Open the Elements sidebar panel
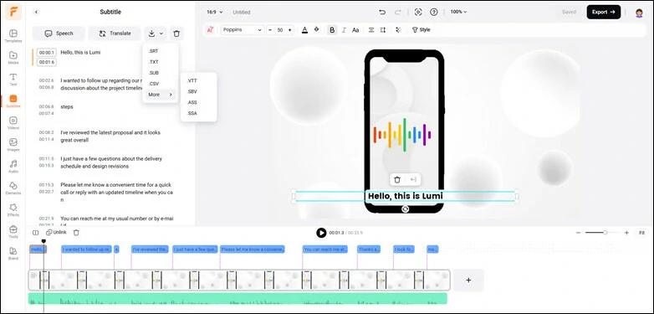This screenshot has width=654, height=314. pos(13,188)
